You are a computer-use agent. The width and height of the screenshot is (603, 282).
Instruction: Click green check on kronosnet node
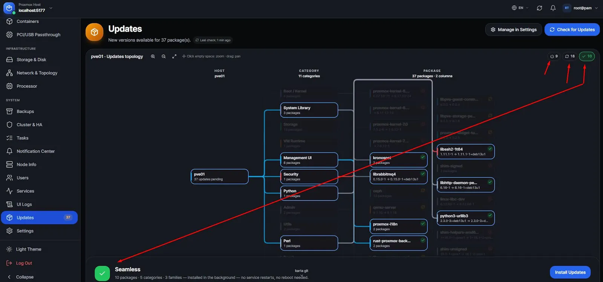[x=423, y=157]
